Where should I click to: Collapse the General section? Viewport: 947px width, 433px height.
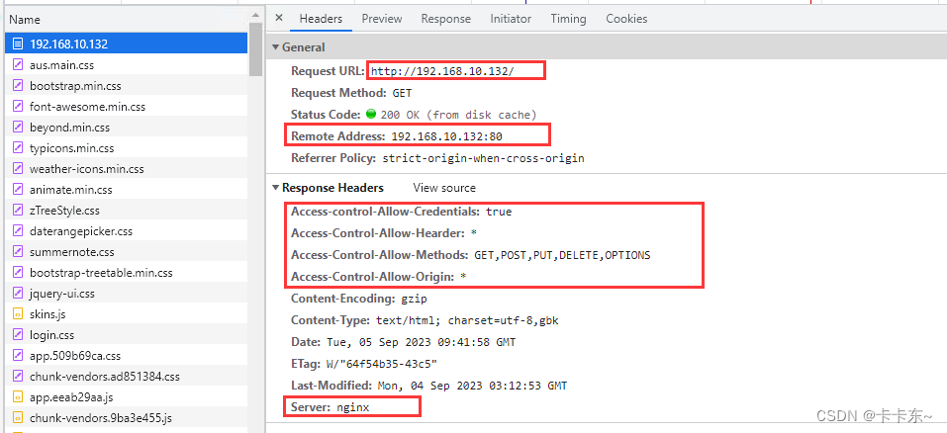(276, 47)
